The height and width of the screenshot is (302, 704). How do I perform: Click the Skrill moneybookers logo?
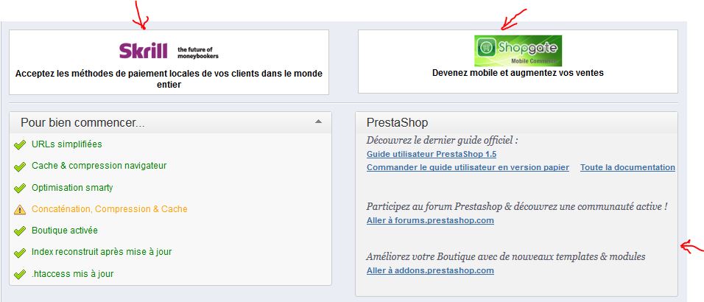click(x=169, y=50)
